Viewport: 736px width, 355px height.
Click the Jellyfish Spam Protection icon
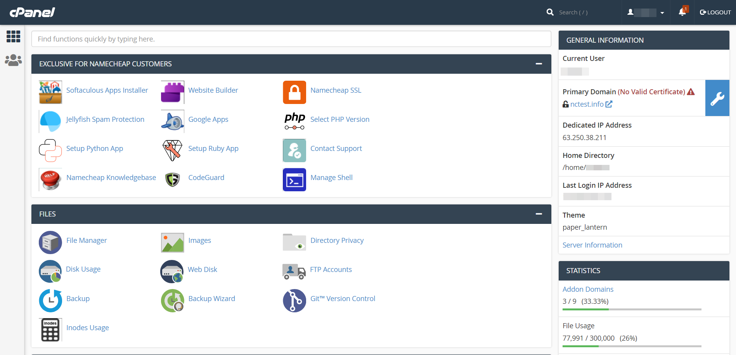pyautogui.click(x=50, y=121)
